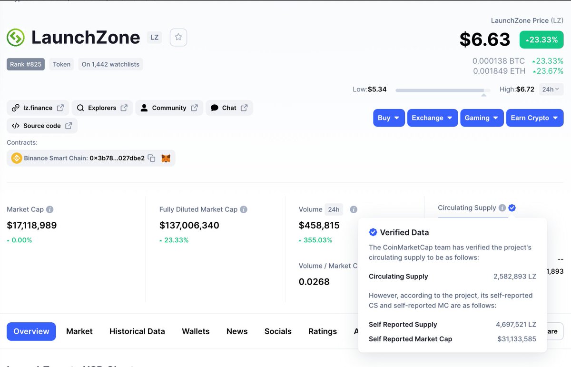Switch to the News tab
571x367 pixels.
[237, 331]
